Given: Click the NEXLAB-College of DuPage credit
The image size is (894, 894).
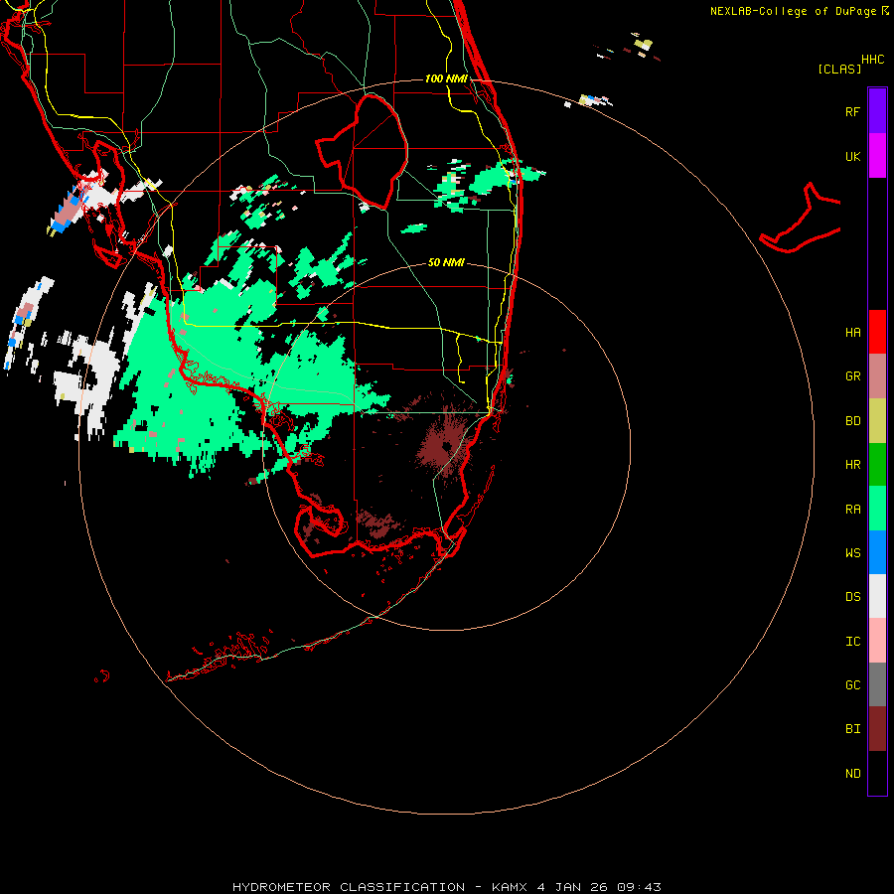Looking at the screenshot, I should (x=793, y=11).
